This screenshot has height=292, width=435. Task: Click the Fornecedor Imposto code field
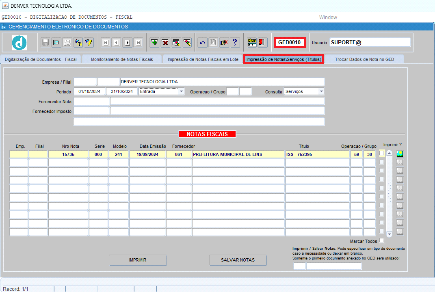coord(91,111)
